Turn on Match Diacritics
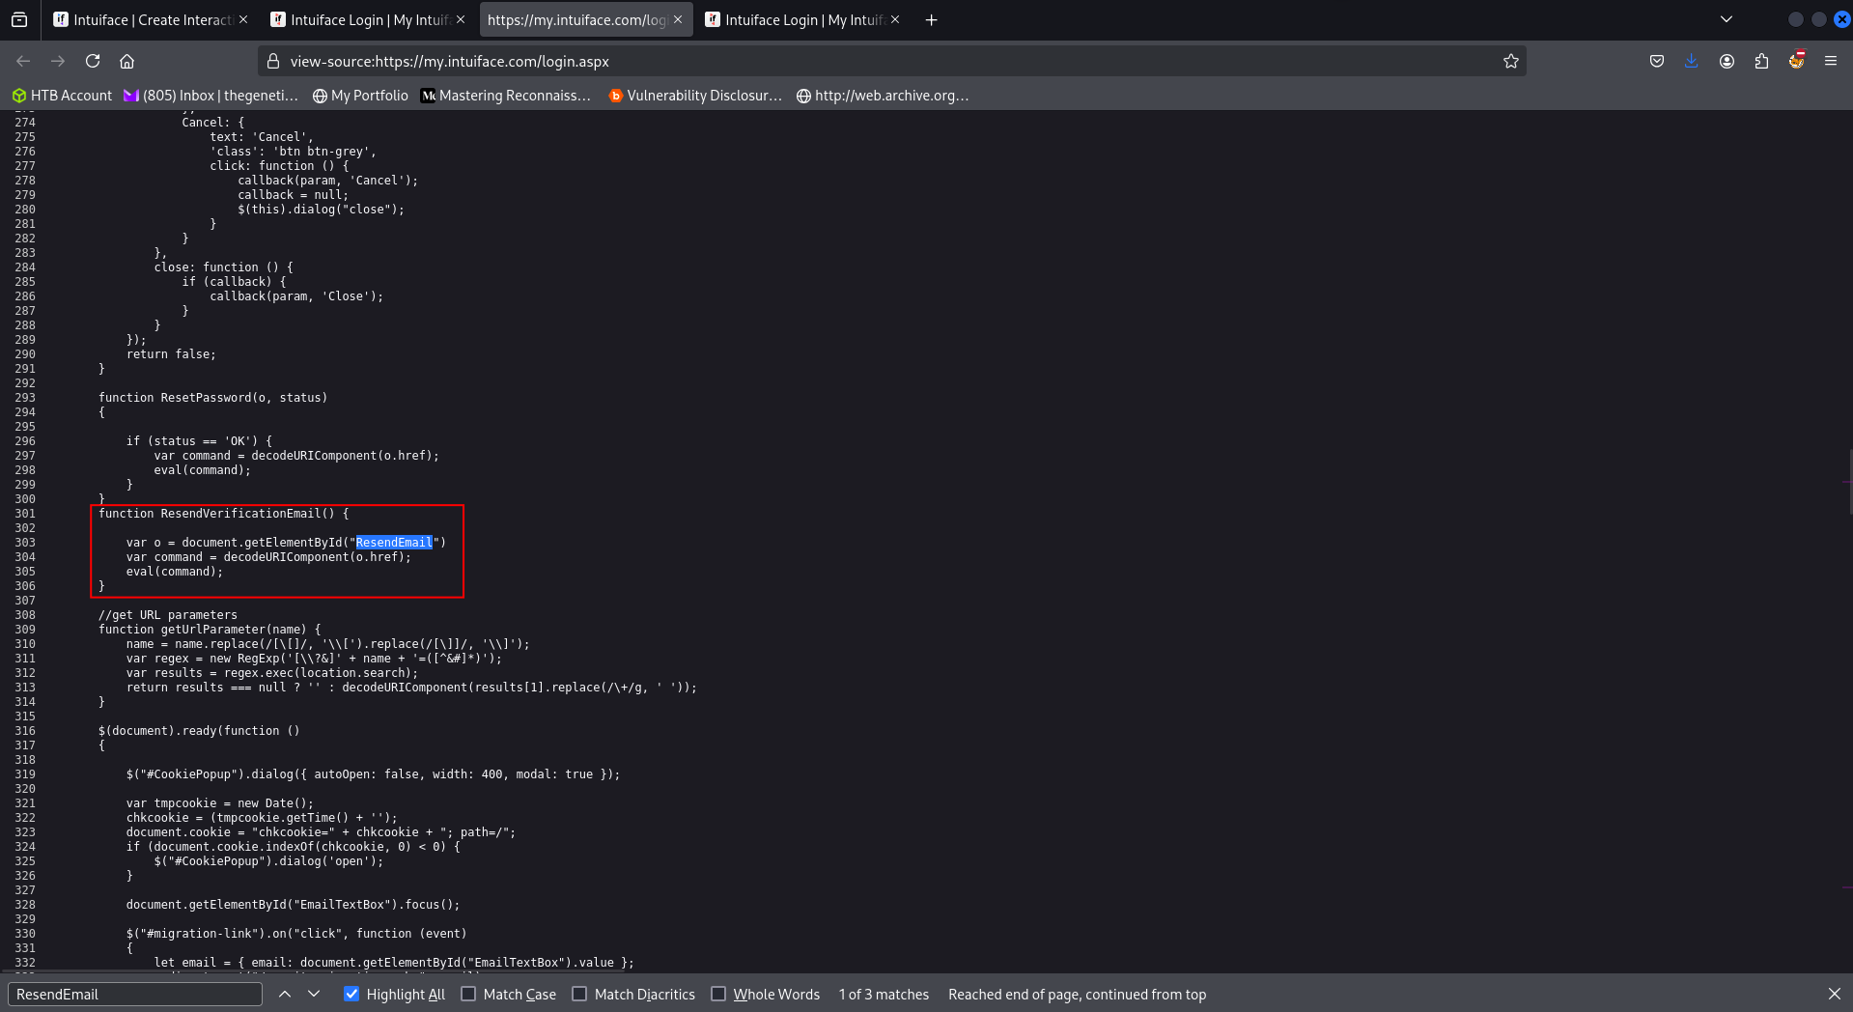The width and height of the screenshot is (1853, 1012). coord(580,994)
